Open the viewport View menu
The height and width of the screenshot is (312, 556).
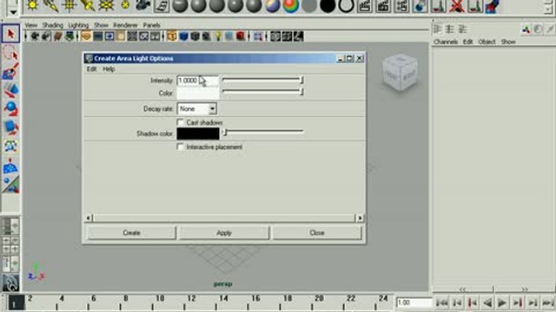tap(31, 25)
